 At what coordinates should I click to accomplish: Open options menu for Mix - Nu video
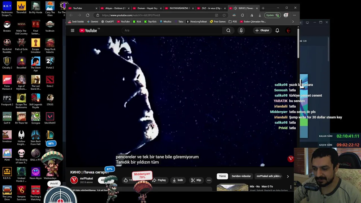[291, 187]
